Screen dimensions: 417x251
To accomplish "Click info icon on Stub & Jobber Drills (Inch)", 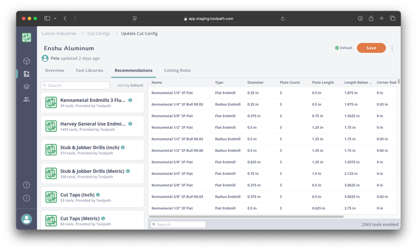I will click(123, 148).
